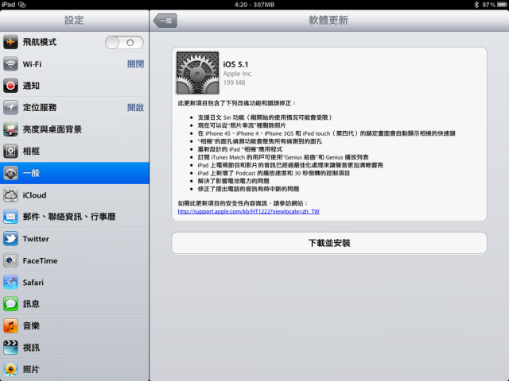The height and width of the screenshot is (381, 509).
Task: Tap the 解決了影響電池電力的問題 line
Action: 233,181
